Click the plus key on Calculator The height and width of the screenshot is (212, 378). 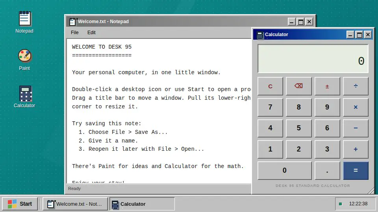[x=356, y=149]
